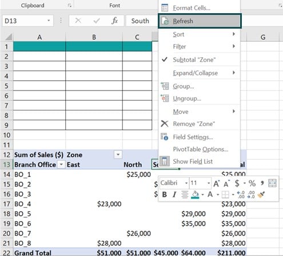283x256 pixels.
Task: Choose PivotTable Options from the menu
Action: [199, 149]
